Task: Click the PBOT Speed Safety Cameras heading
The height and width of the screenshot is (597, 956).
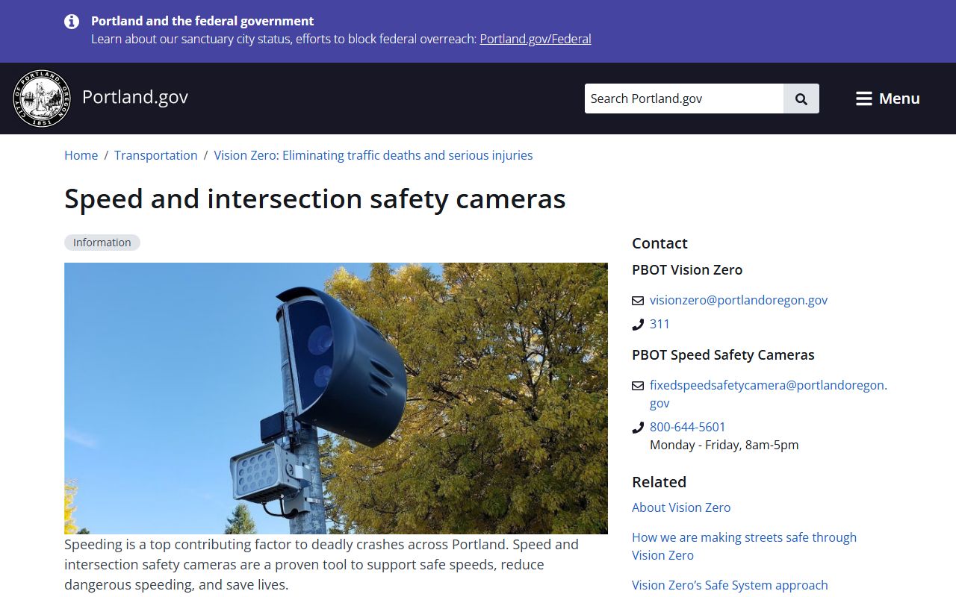Action: [x=723, y=355]
